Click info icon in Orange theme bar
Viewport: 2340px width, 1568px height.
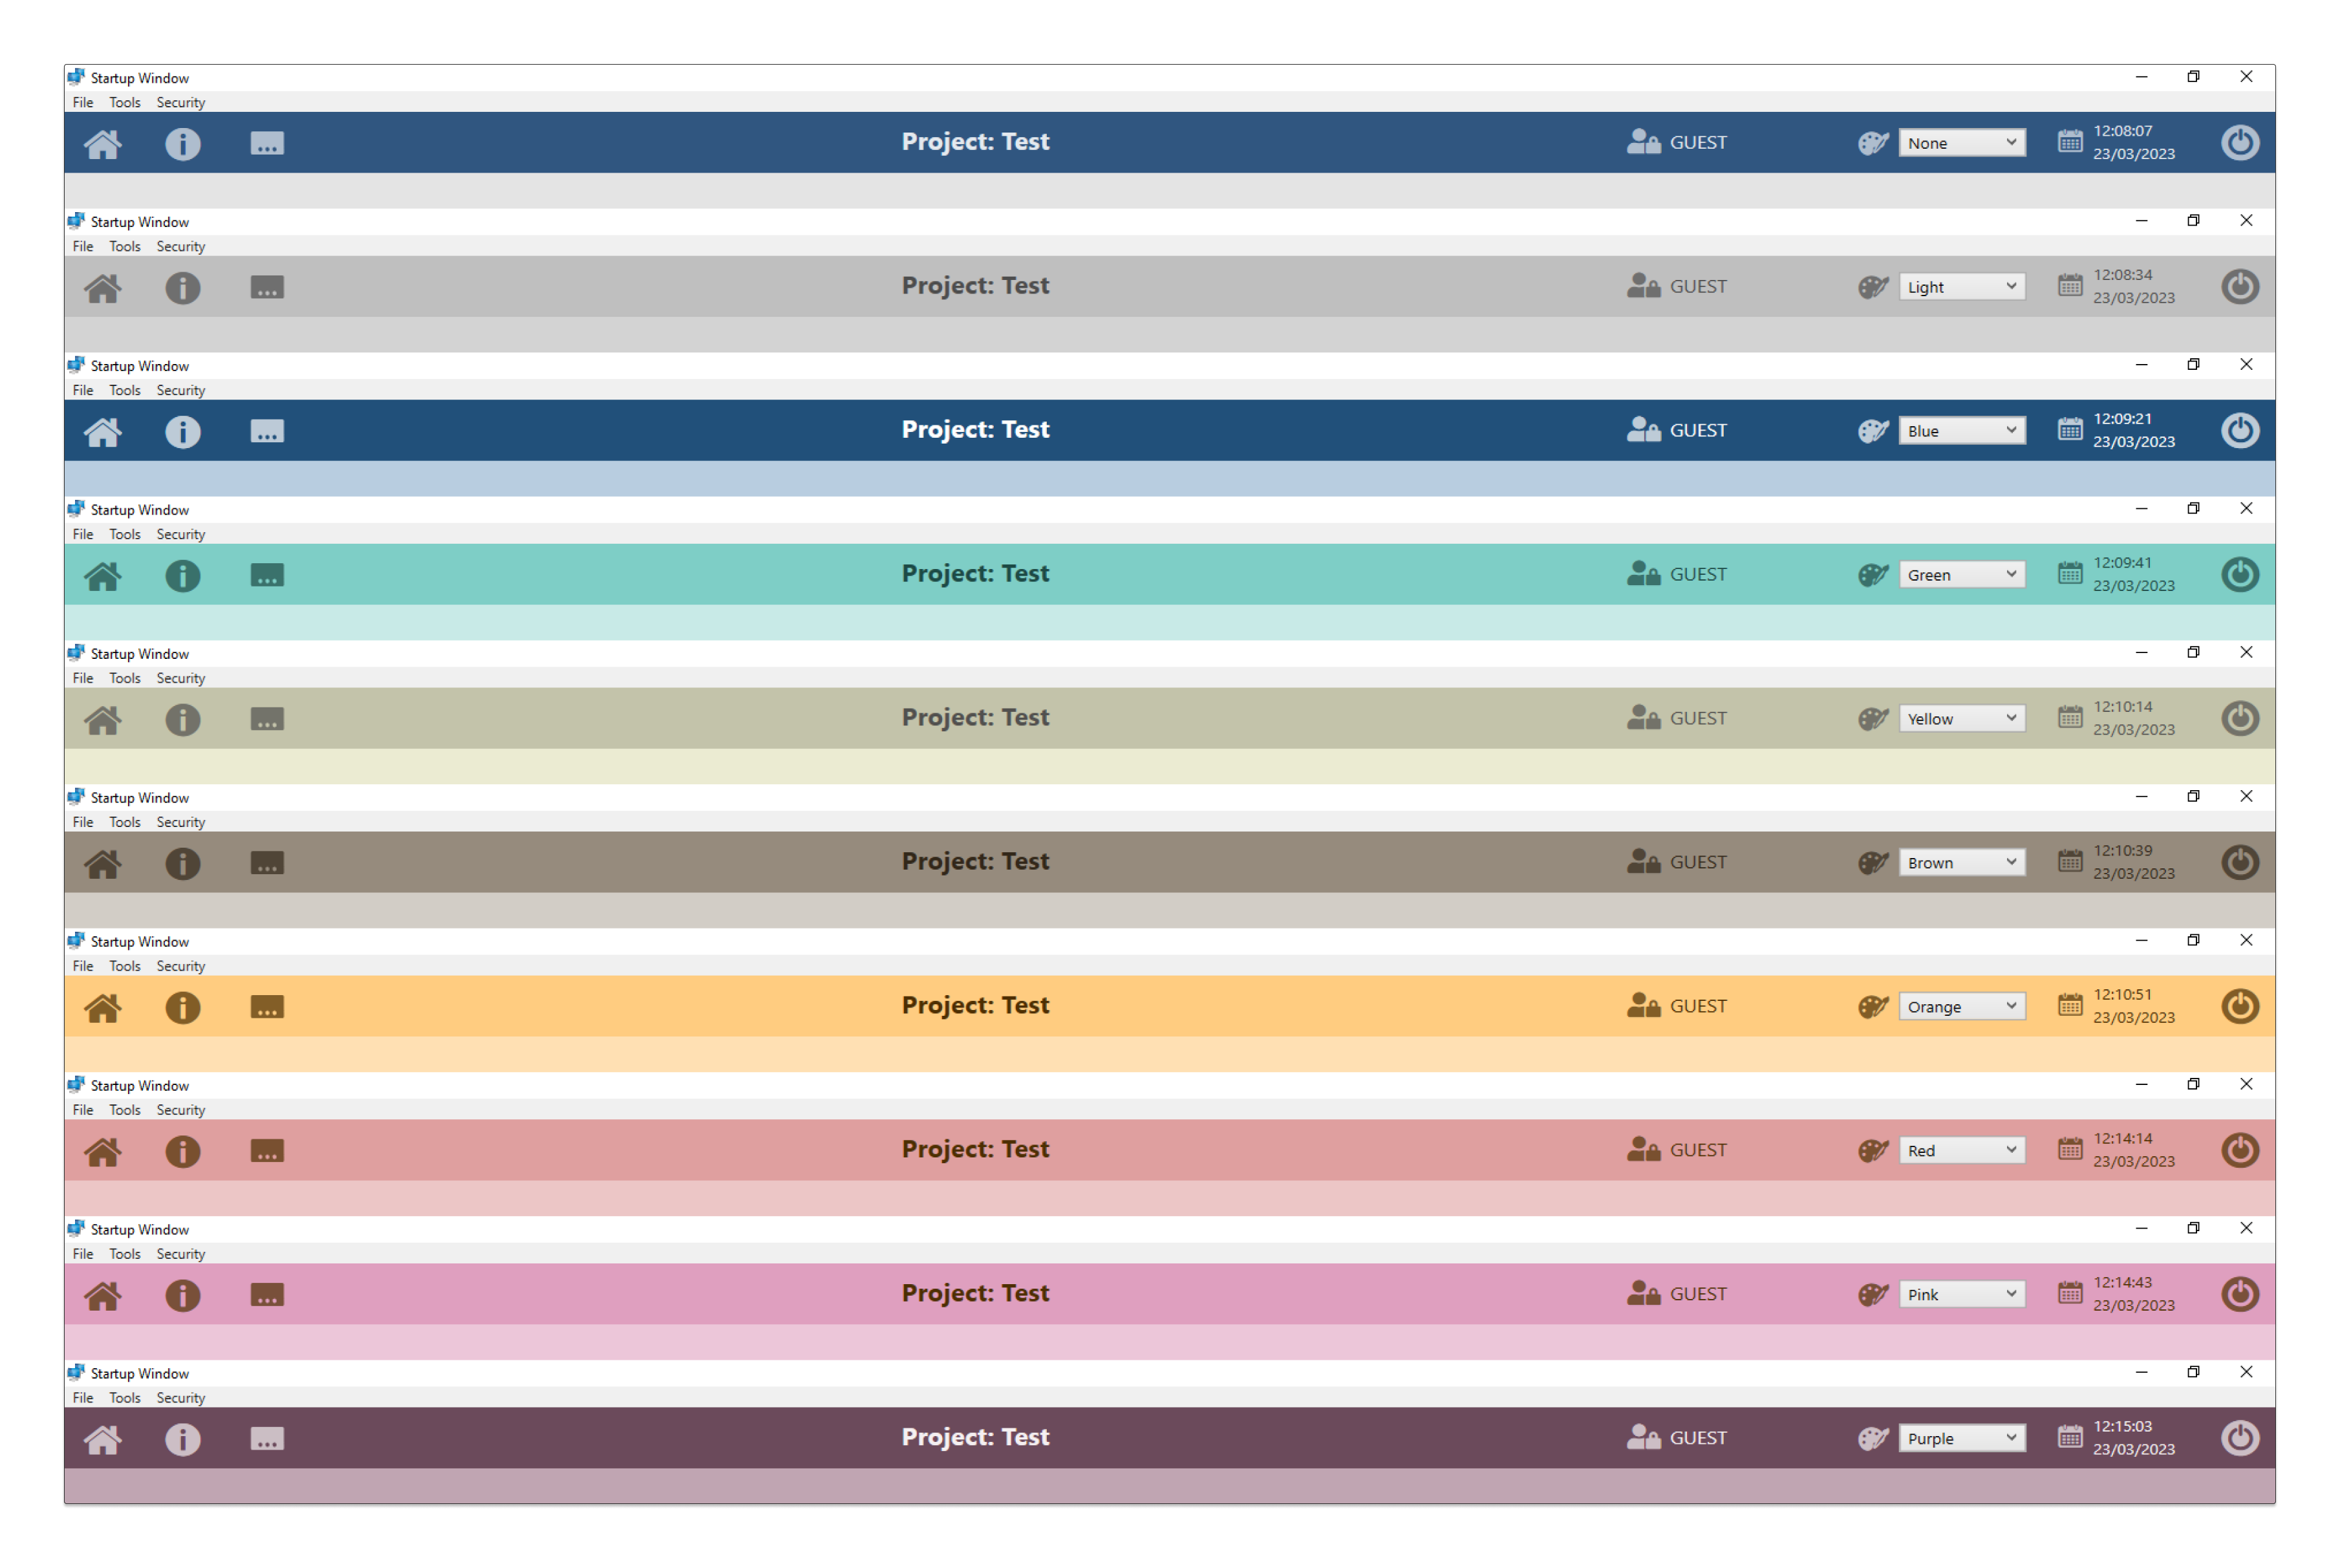point(182,1007)
